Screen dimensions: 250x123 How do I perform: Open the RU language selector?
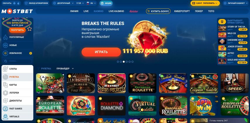click(x=91, y=3)
